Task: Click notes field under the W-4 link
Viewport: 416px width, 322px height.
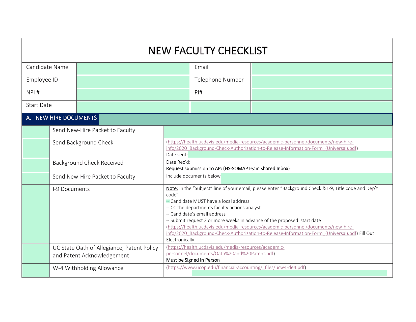Action: tap(289, 273)
